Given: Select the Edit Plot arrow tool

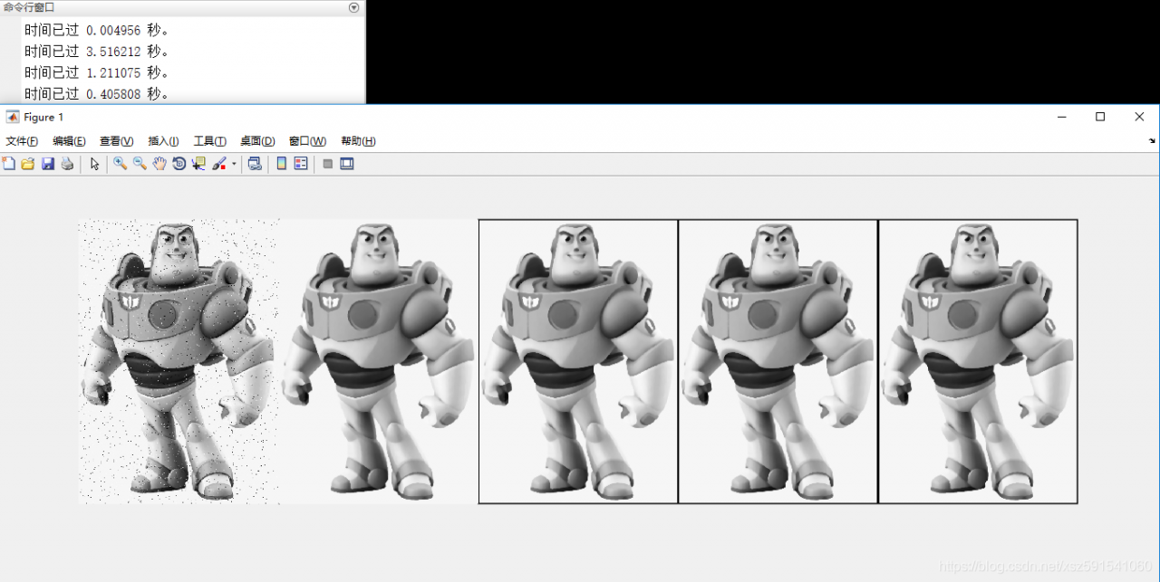Looking at the screenshot, I should coord(94,164).
